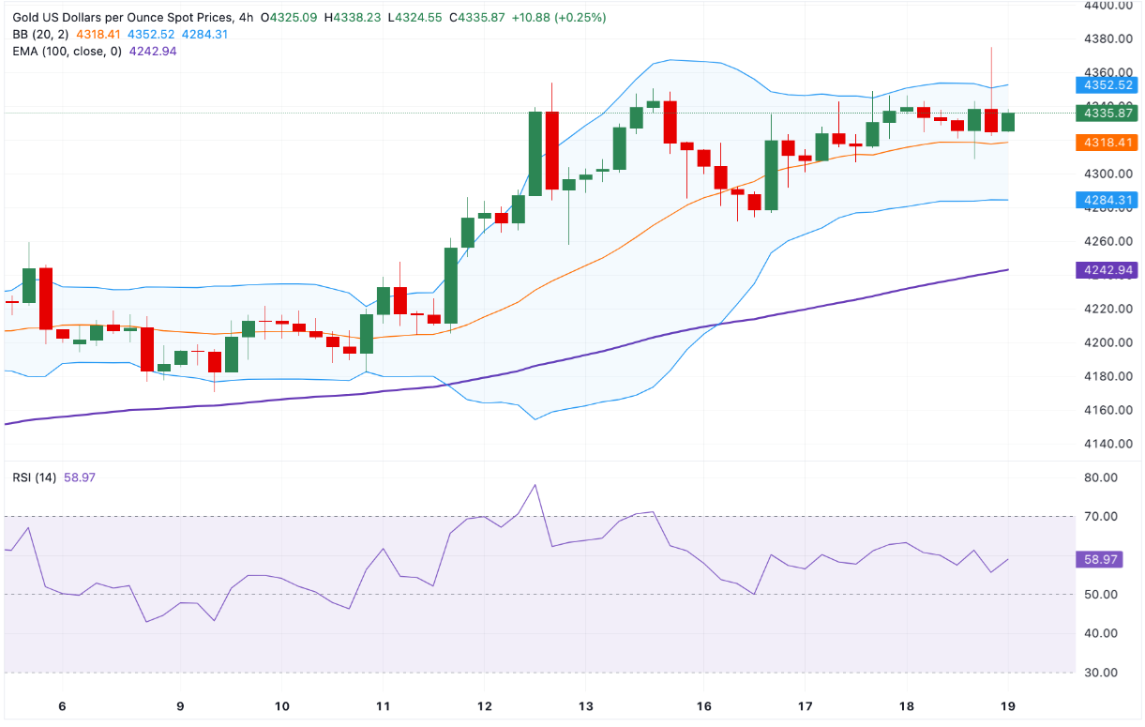Viewport: 1145px width, 727px height.
Task: Click the blue 4284.31 lower band price tag
Action: [x=1109, y=200]
